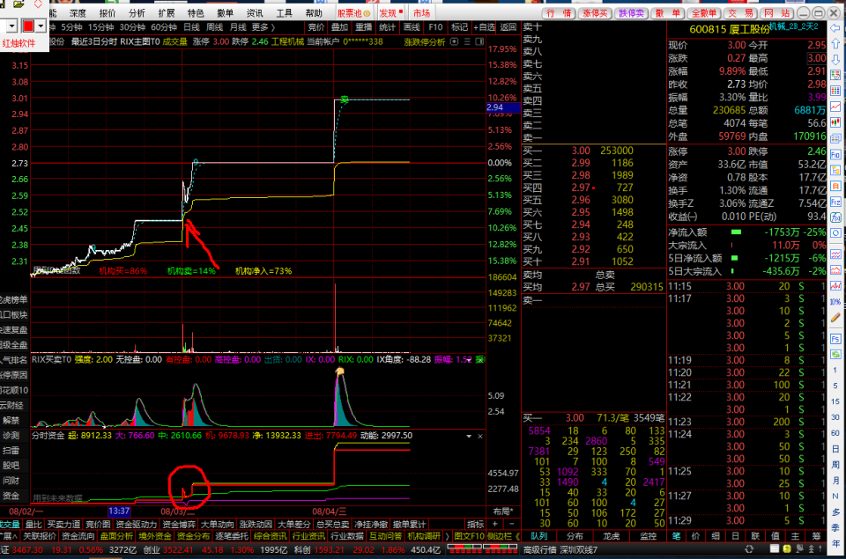846x559 pixels.
Task: Click the popup icon next to 涨跌停分析
Action: point(455,41)
